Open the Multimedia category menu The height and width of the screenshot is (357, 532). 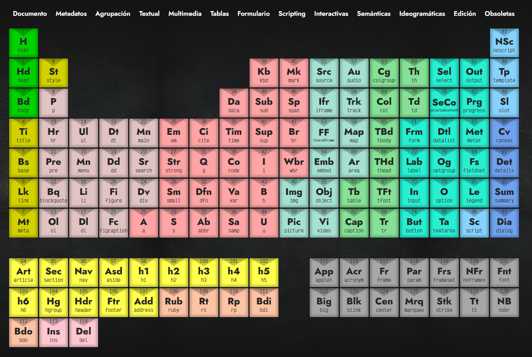[185, 13]
